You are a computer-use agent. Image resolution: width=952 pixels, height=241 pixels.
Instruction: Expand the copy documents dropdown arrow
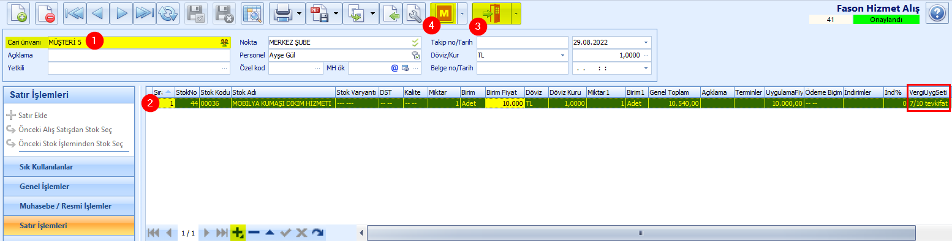click(373, 13)
